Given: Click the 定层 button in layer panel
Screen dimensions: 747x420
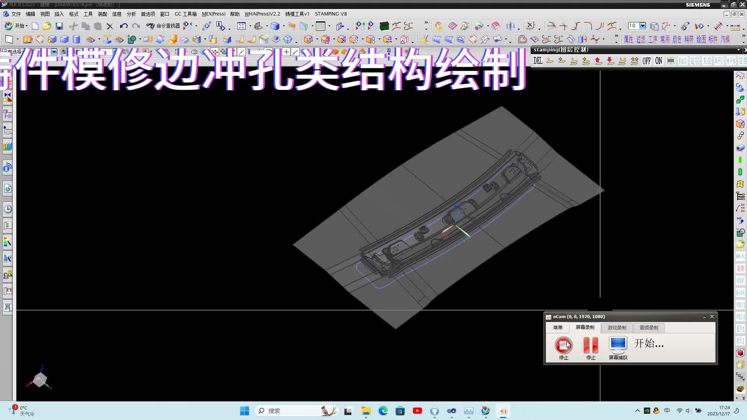Looking at the screenshot, I should click(x=695, y=61).
